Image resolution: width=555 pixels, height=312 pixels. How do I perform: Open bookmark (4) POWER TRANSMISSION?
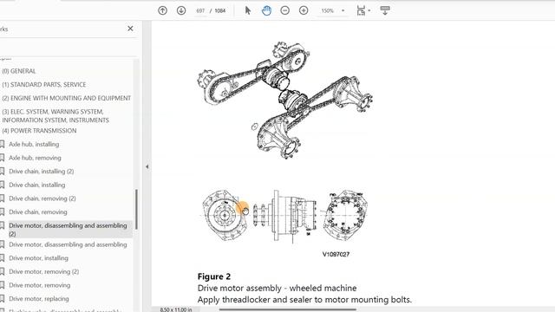[x=39, y=131]
